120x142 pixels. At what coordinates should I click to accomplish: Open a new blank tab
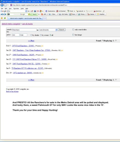45,18
